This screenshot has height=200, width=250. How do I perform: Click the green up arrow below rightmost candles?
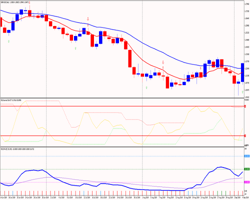tap(242, 92)
